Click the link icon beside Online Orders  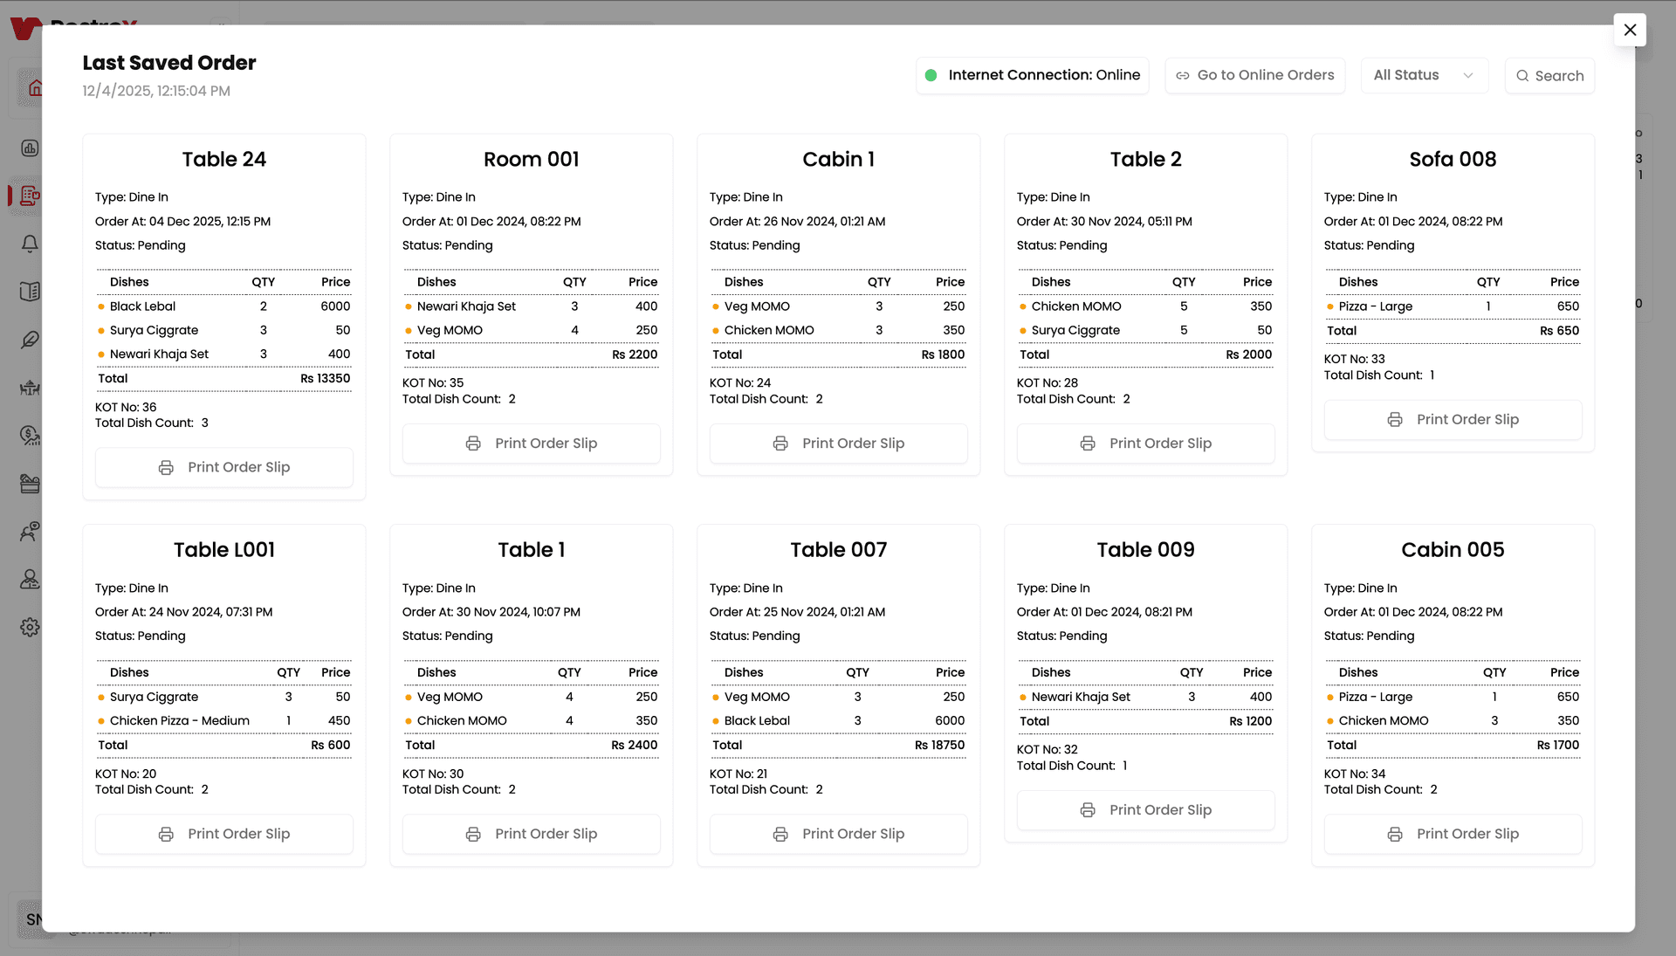pyautogui.click(x=1183, y=76)
